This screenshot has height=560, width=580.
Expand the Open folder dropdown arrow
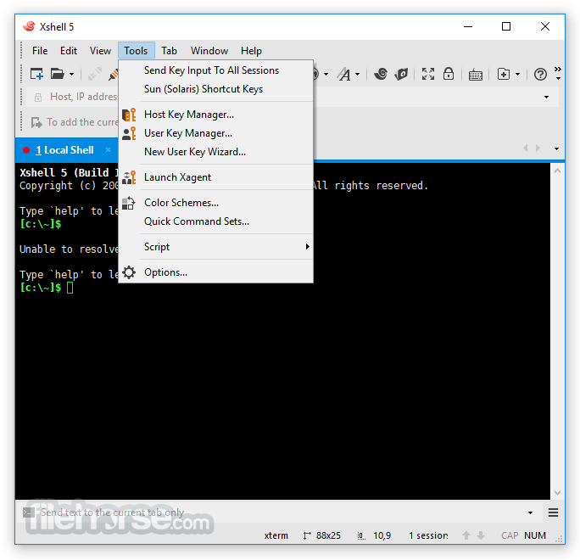(71, 75)
